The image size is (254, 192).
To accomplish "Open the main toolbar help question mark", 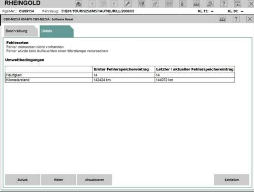I will click(x=224, y=4).
